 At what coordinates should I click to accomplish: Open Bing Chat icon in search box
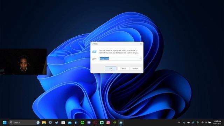pyautogui.click(x=38, y=122)
